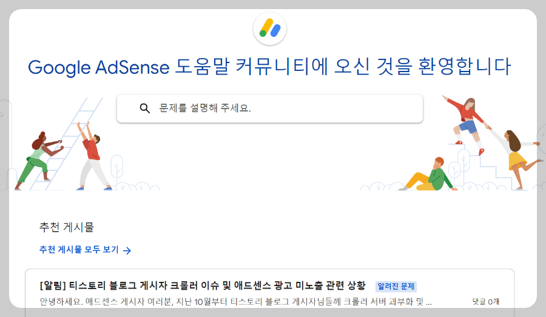
Task: Click the dancing person in the yellow skirt
Action: pyautogui.click(x=516, y=156)
